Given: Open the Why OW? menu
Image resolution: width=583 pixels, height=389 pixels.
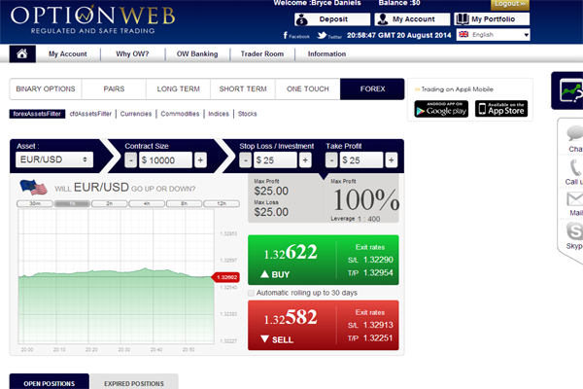Looking at the screenshot, I should pyautogui.click(x=132, y=54).
